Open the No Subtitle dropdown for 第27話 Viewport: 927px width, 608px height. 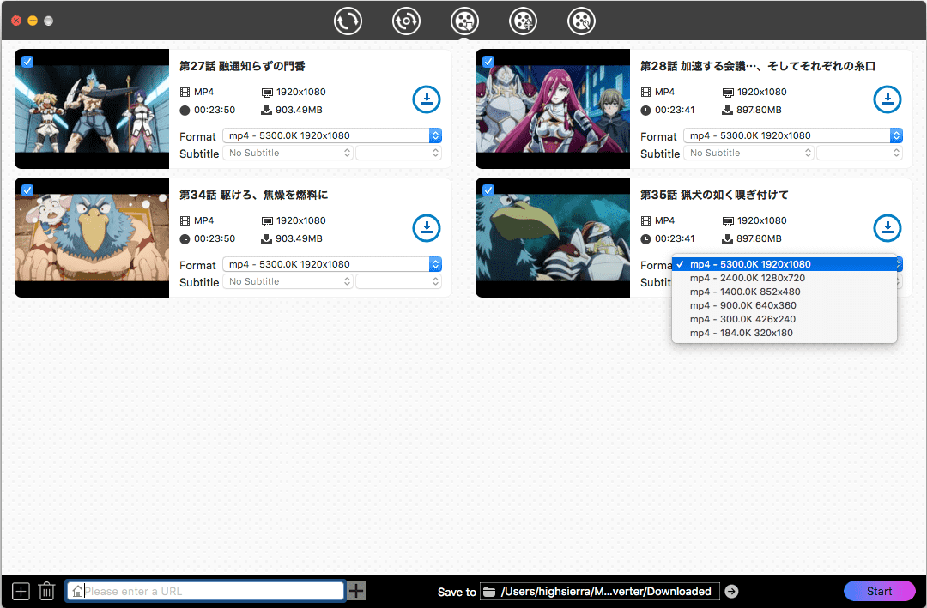point(288,153)
